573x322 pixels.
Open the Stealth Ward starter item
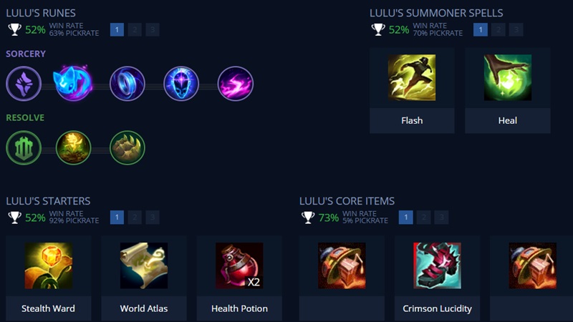click(48, 265)
